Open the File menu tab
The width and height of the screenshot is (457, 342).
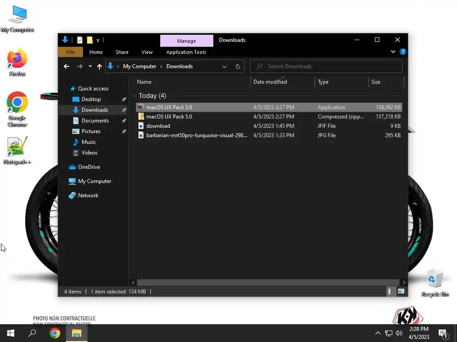71,52
